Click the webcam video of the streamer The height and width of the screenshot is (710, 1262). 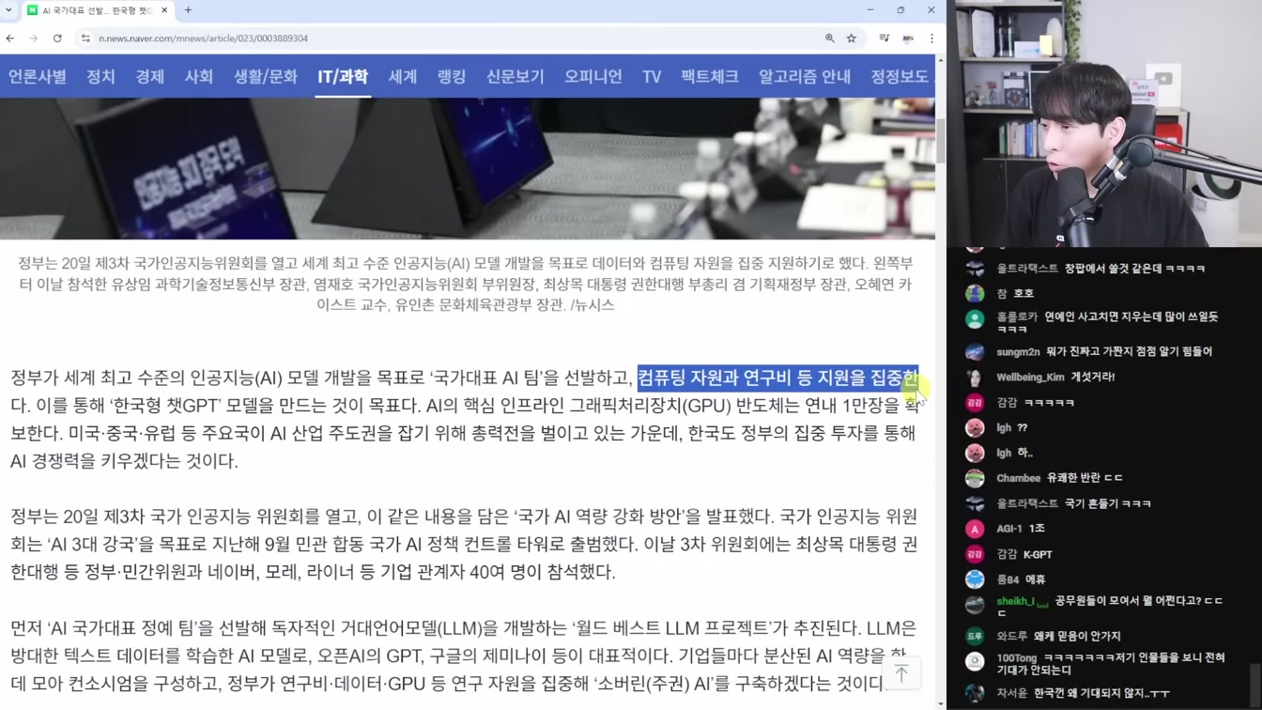pos(1104,123)
